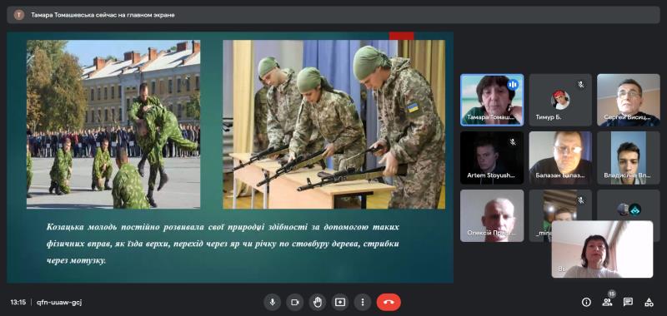Show the participants list with the people icon
Screen dimensions: 667x316
coord(607,302)
